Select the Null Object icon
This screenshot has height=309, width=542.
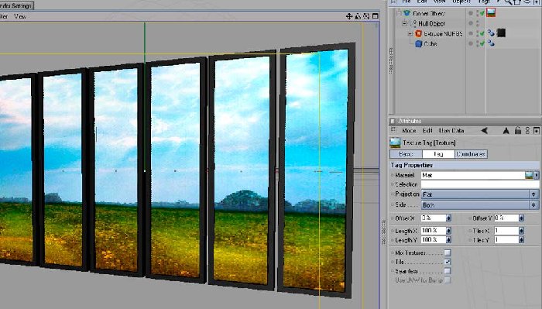coord(414,23)
